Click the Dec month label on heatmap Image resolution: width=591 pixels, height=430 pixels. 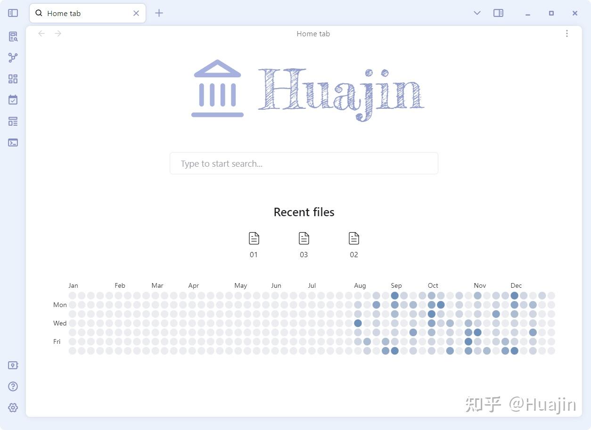(516, 285)
